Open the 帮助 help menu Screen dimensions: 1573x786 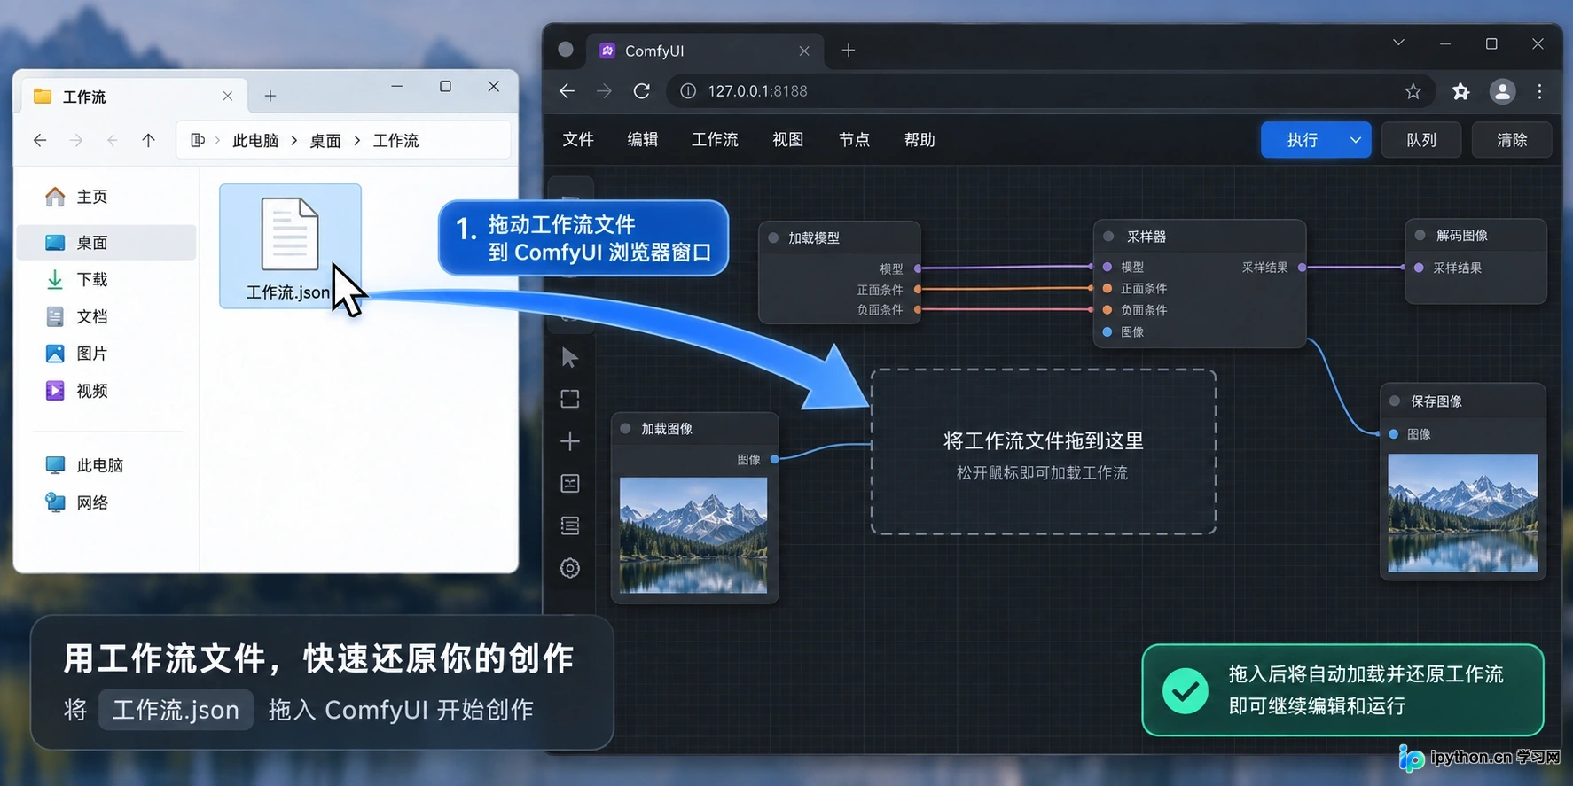[x=920, y=140]
